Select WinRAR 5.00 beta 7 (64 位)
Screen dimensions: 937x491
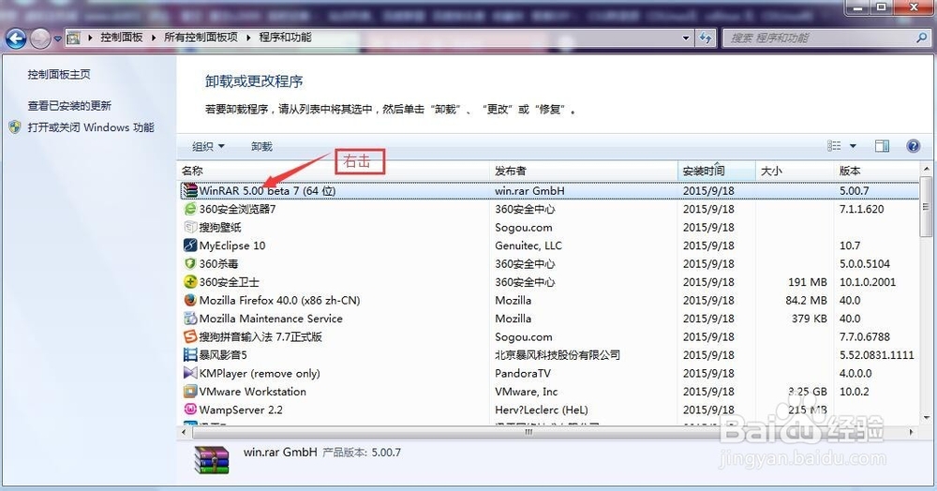(x=267, y=190)
